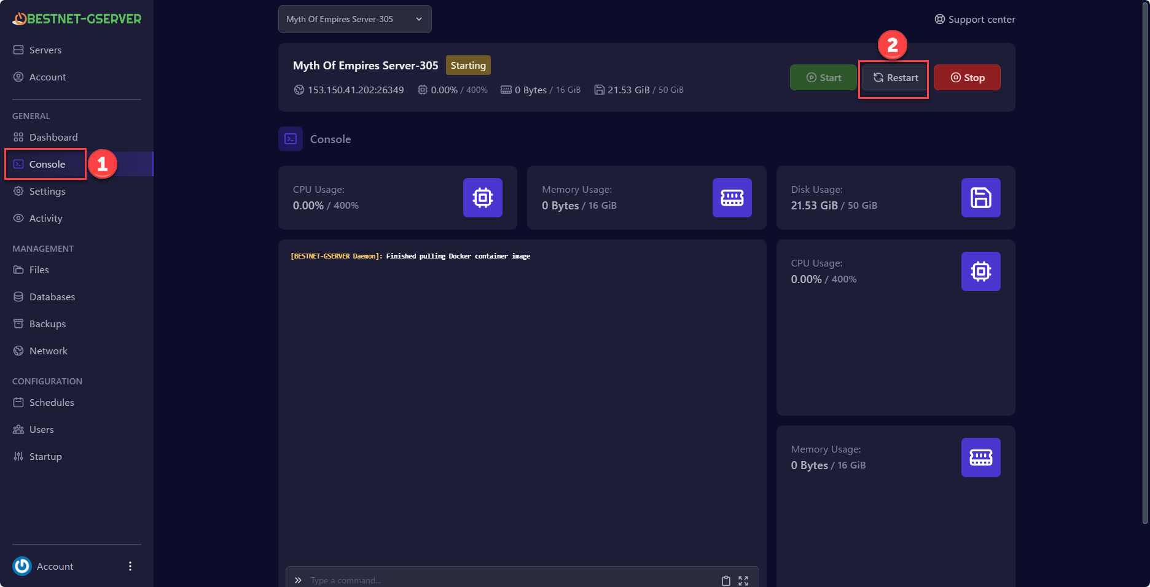Click server address 153.150.41.202:26349
Image resolution: width=1150 pixels, height=587 pixels.
356,90
